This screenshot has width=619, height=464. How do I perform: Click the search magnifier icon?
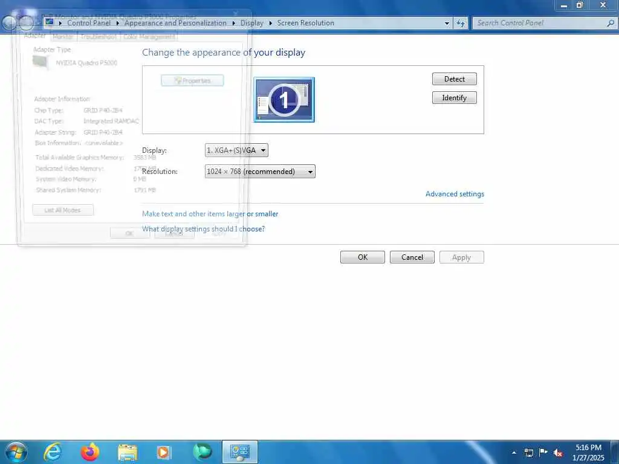pyautogui.click(x=611, y=23)
